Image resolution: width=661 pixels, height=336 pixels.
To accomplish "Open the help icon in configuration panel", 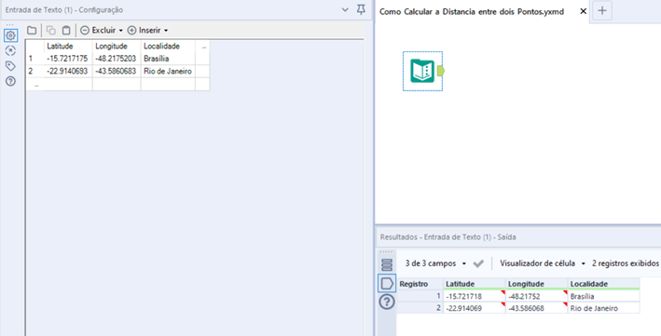I will tap(10, 81).
